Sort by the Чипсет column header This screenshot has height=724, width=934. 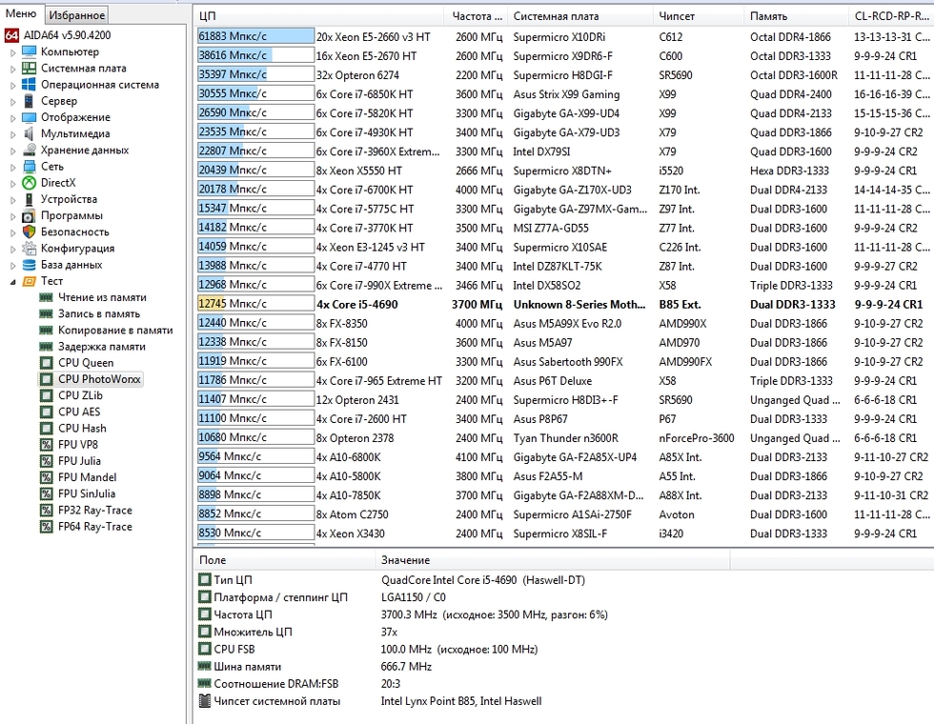coord(675,16)
